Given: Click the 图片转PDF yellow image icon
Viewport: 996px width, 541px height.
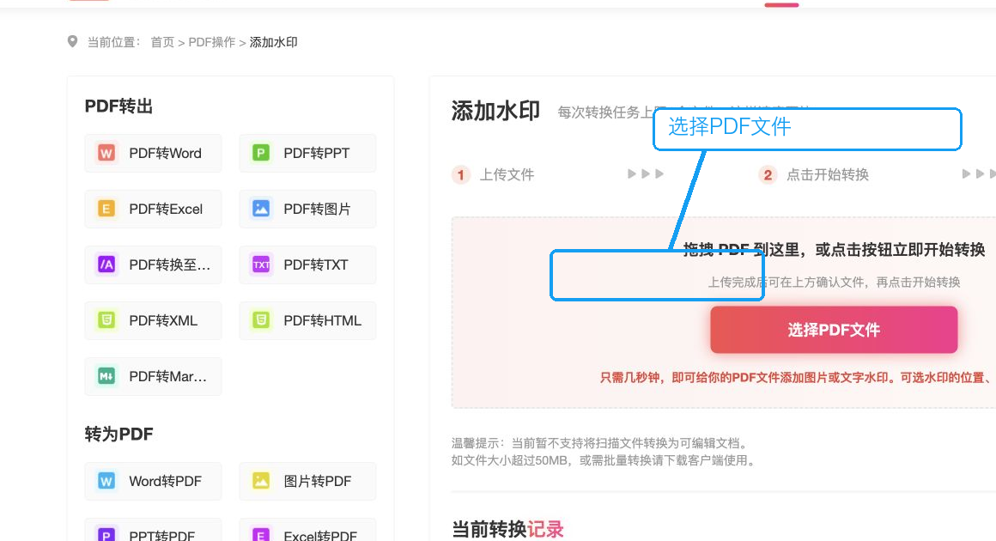Looking at the screenshot, I should click(261, 481).
